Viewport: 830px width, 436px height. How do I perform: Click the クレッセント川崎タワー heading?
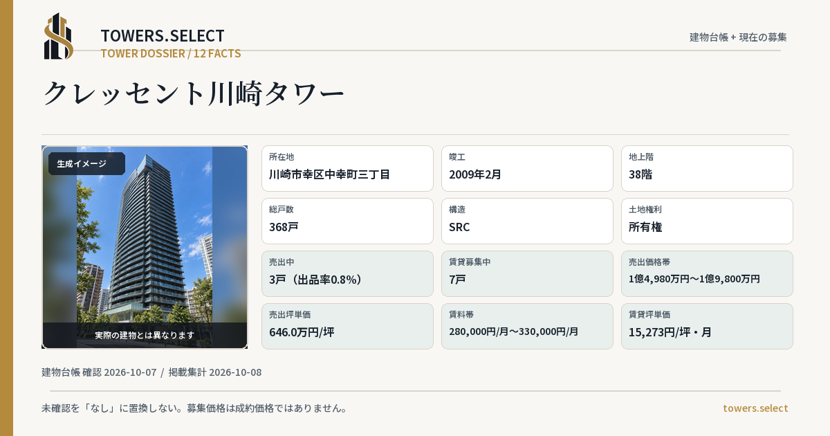click(194, 93)
